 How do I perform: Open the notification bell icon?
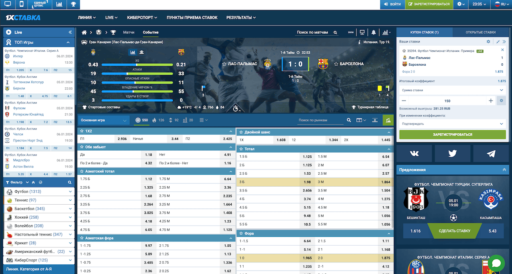tap(374, 32)
